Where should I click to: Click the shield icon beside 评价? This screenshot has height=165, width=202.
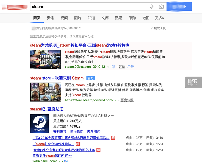tap(113, 67)
